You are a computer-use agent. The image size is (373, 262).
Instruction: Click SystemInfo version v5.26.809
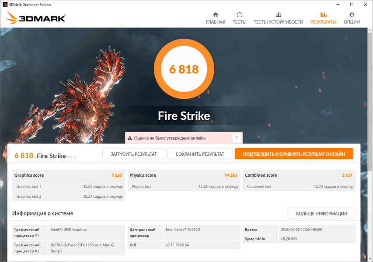(289, 239)
